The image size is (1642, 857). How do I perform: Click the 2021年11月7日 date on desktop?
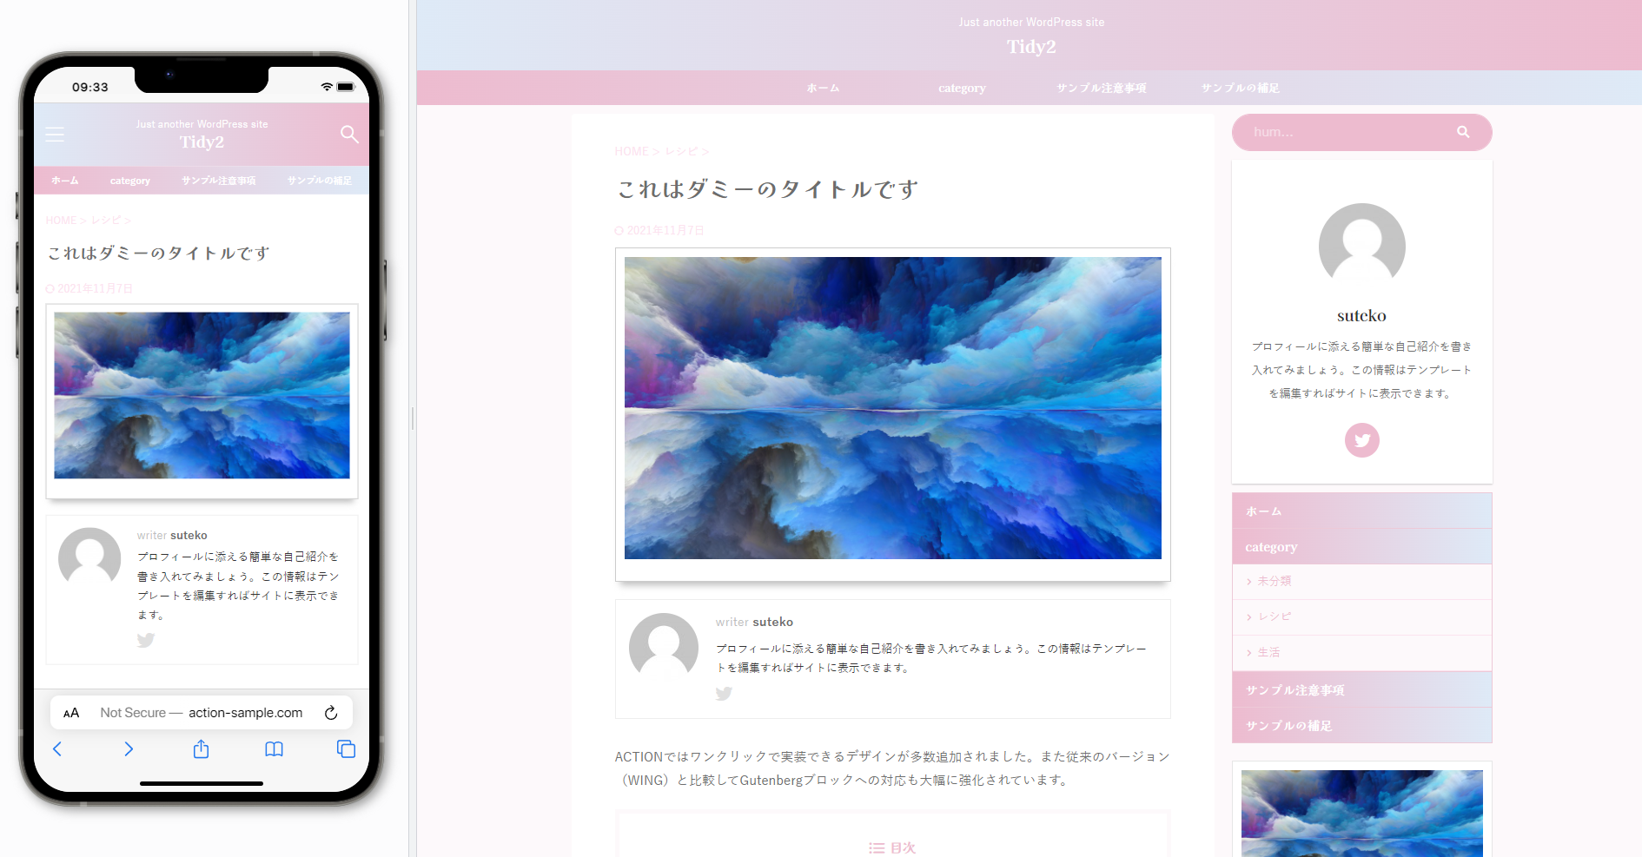click(665, 230)
